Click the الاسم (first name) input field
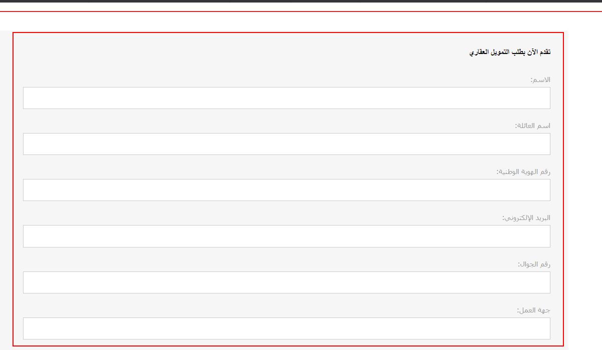The image size is (602, 350). 286,98
